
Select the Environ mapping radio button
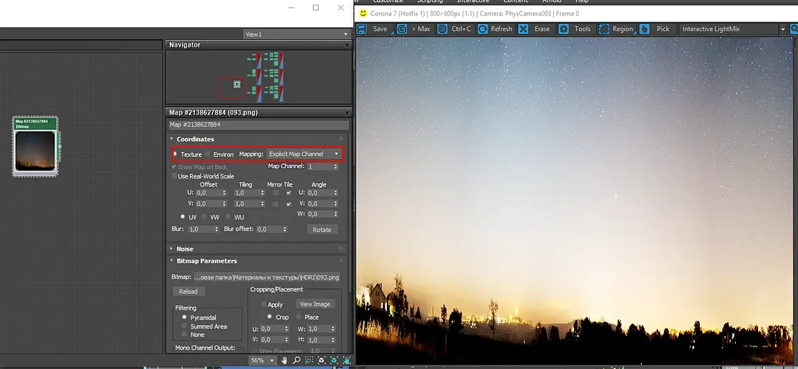pos(208,155)
